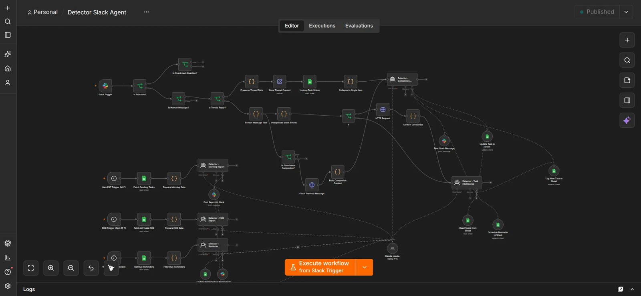Open the Detector - Morning Report agent node

(x=213, y=165)
